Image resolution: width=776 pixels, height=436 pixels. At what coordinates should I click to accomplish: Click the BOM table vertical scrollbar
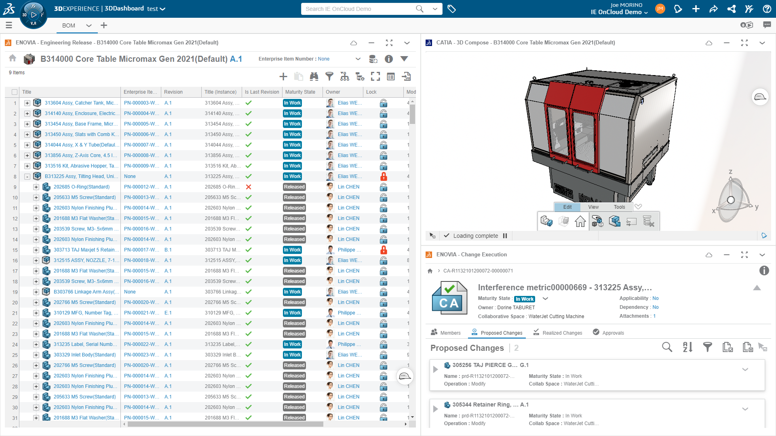click(x=412, y=114)
